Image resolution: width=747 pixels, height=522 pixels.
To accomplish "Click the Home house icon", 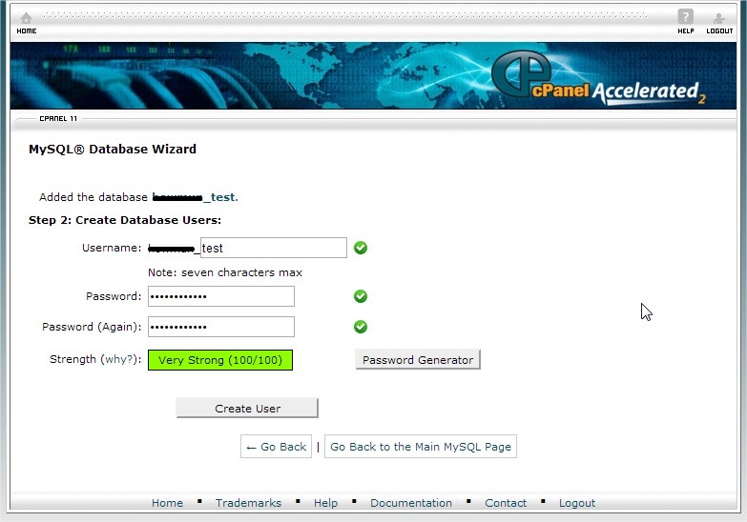I will coord(26,18).
